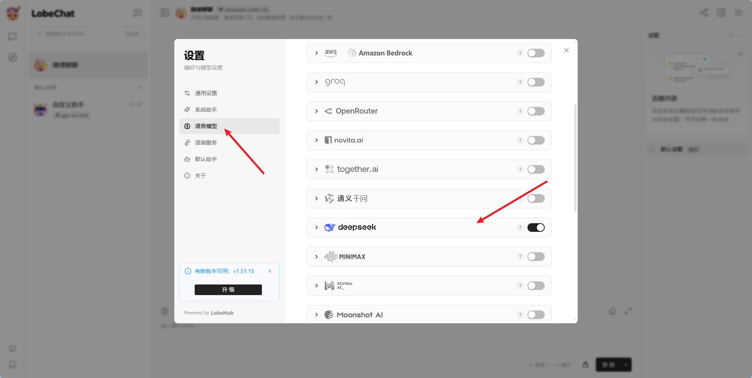Click the help icon for Amazon Bedrock

(x=520, y=53)
